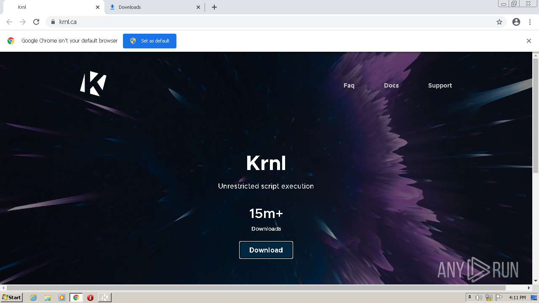Image resolution: width=539 pixels, height=303 pixels.
Task: Click the 4:11 PM system clock
Action: 517,298
